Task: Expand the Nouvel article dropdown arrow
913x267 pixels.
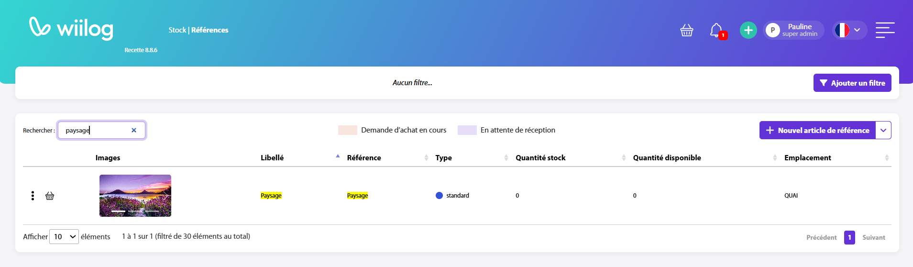Action: pyautogui.click(x=883, y=130)
